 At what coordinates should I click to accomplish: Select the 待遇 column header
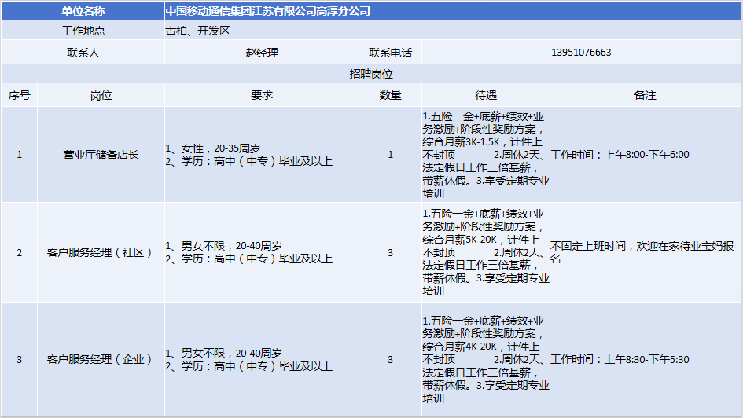point(485,95)
